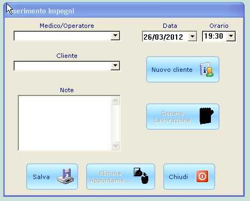This screenshot has height=201, width=250.
Task: Click the delete icon on Elimina Appuntamento
Action: (x=141, y=175)
